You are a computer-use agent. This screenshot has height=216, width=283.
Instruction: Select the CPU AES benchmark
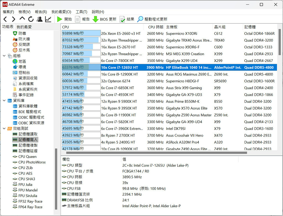click(23, 173)
